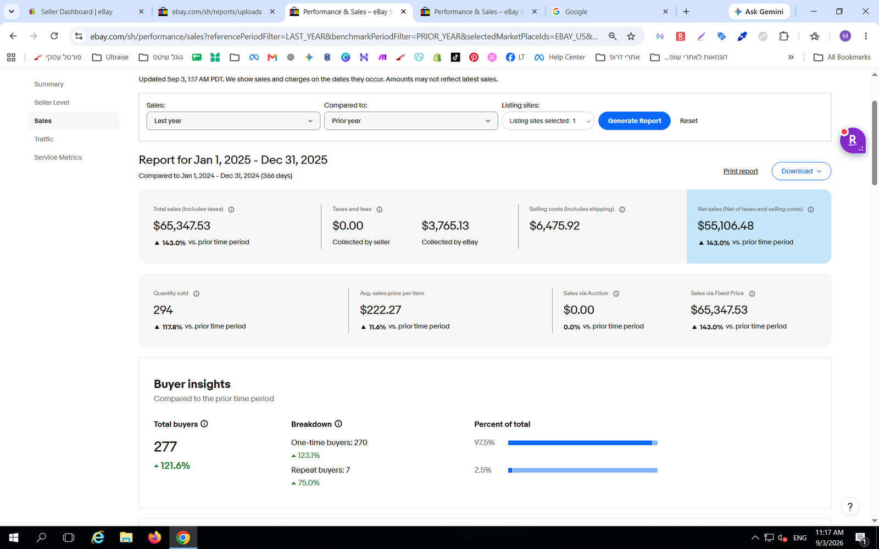The height and width of the screenshot is (549, 879).
Task: Open Service Metrics in the sidebar
Action: pyautogui.click(x=58, y=158)
